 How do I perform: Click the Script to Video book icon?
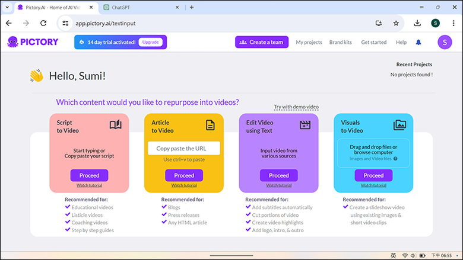[116, 124]
